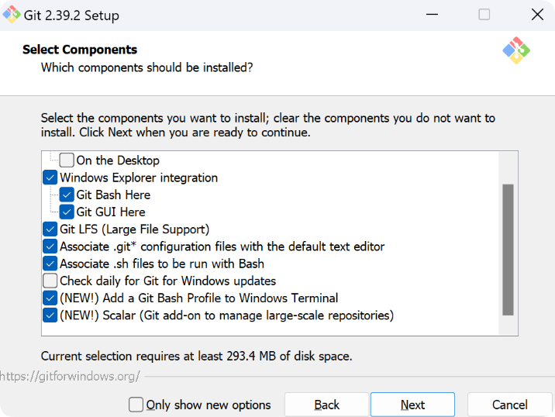Disable Git LFS (Large File Support)
This screenshot has height=417, width=555.
click(x=50, y=229)
